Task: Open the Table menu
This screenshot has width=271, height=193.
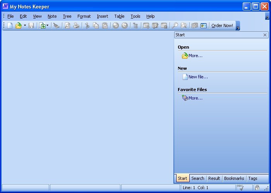Action: pos(119,16)
